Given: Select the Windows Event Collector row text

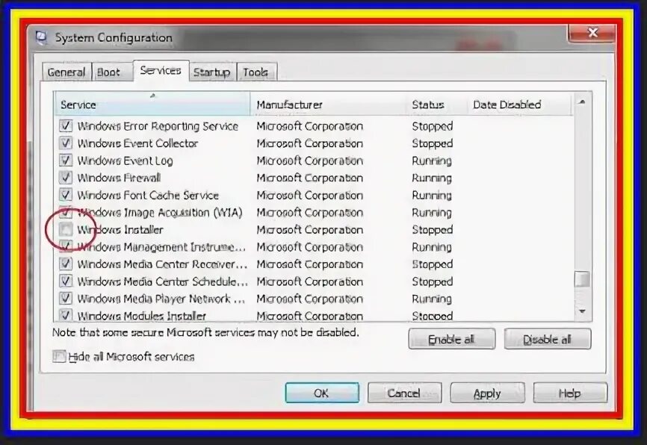Looking at the screenshot, I should (x=137, y=143).
